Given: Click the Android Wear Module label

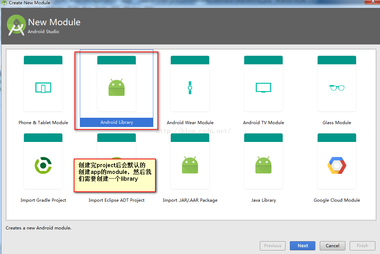Looking at the screenshot, I should (x=190, y=123).
